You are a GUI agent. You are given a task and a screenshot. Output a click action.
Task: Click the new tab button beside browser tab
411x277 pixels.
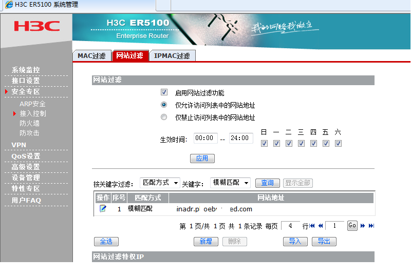(x=163, y=5)
